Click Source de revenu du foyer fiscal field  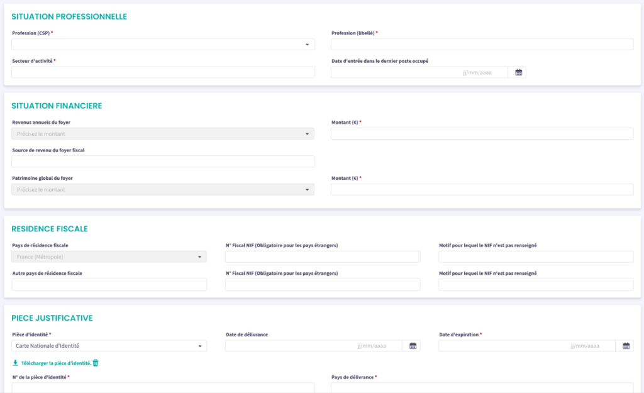[162, 162]
